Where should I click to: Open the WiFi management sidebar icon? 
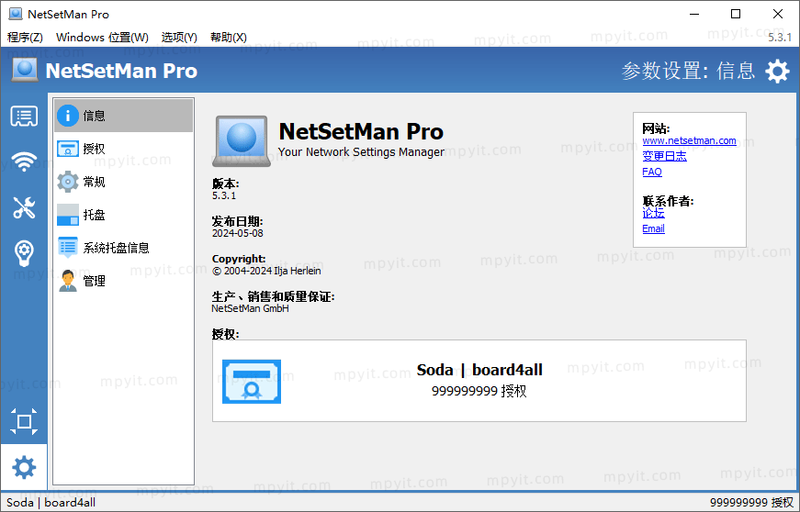pyautogui.click(x=24, y=162)
